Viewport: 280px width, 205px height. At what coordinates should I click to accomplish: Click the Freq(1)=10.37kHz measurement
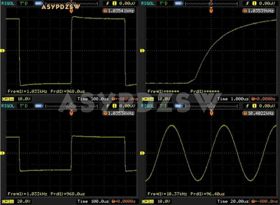(167, 194)
